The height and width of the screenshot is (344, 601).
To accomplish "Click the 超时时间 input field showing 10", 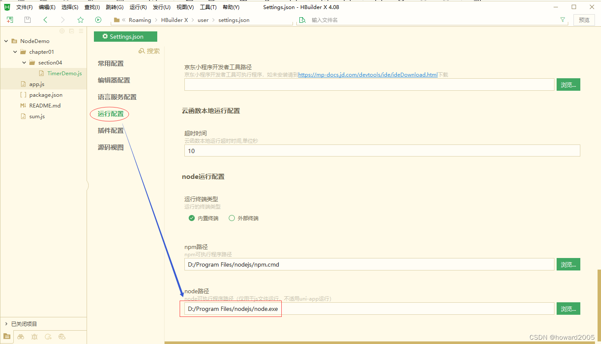I will pyautogui.click(x=382, y=150).
